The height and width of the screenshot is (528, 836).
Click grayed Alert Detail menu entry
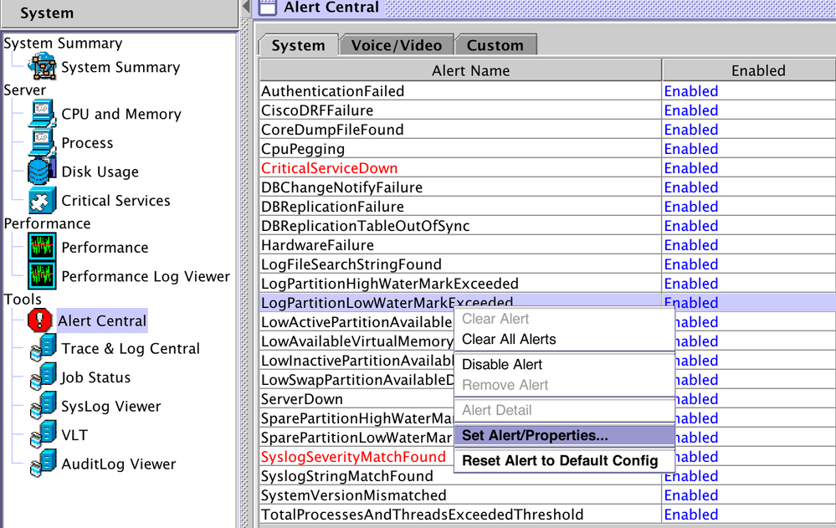[x=564, y=410]
